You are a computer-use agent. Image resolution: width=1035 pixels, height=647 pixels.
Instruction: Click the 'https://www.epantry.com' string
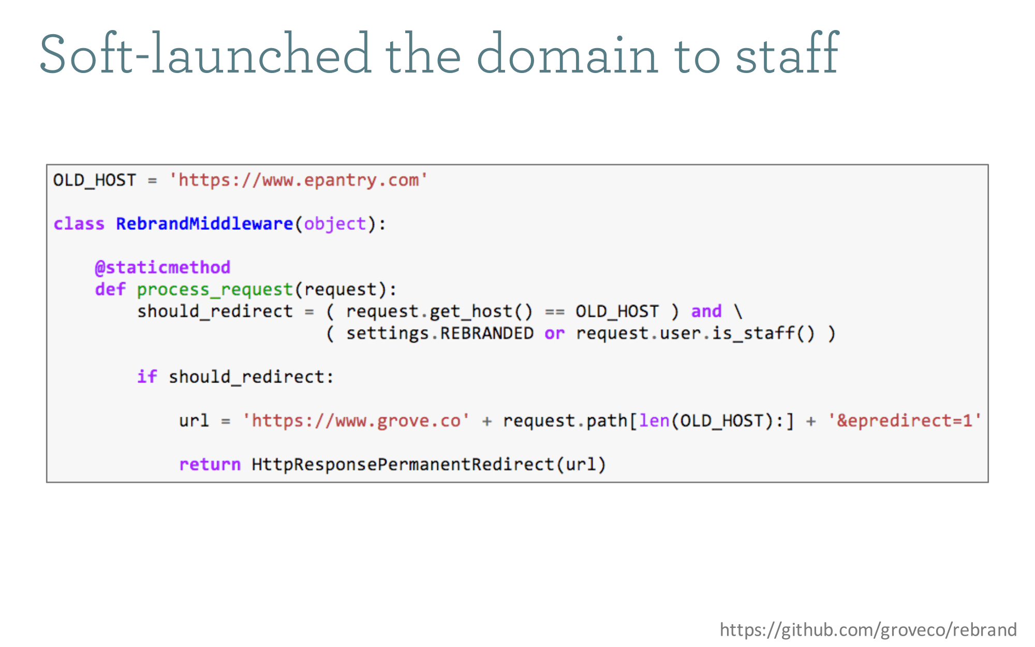[298, 180]
